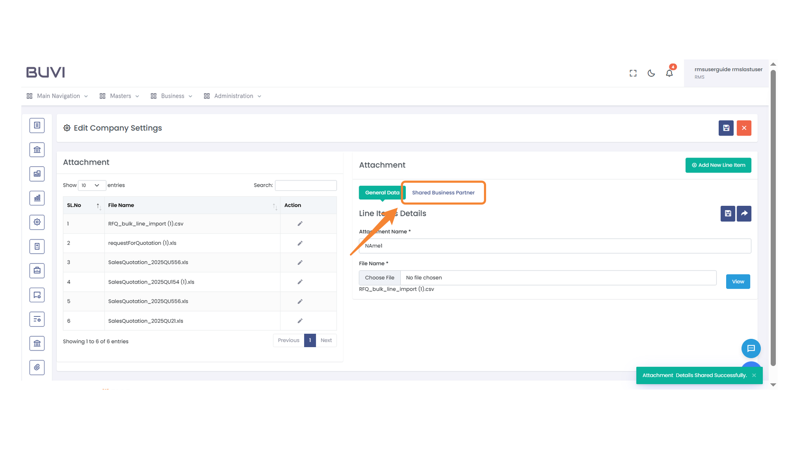Sort the File Name column
Image resolution: width=799 pixels, height=449 pixels.
point(274,205)
